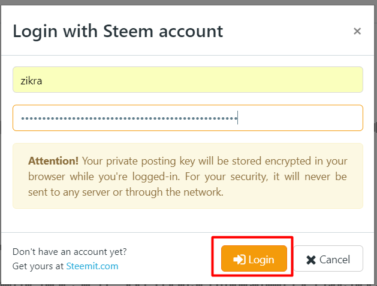Click the text cursor at end of password dots
Screen dimensions: 377x286
(x=237, y=118)
